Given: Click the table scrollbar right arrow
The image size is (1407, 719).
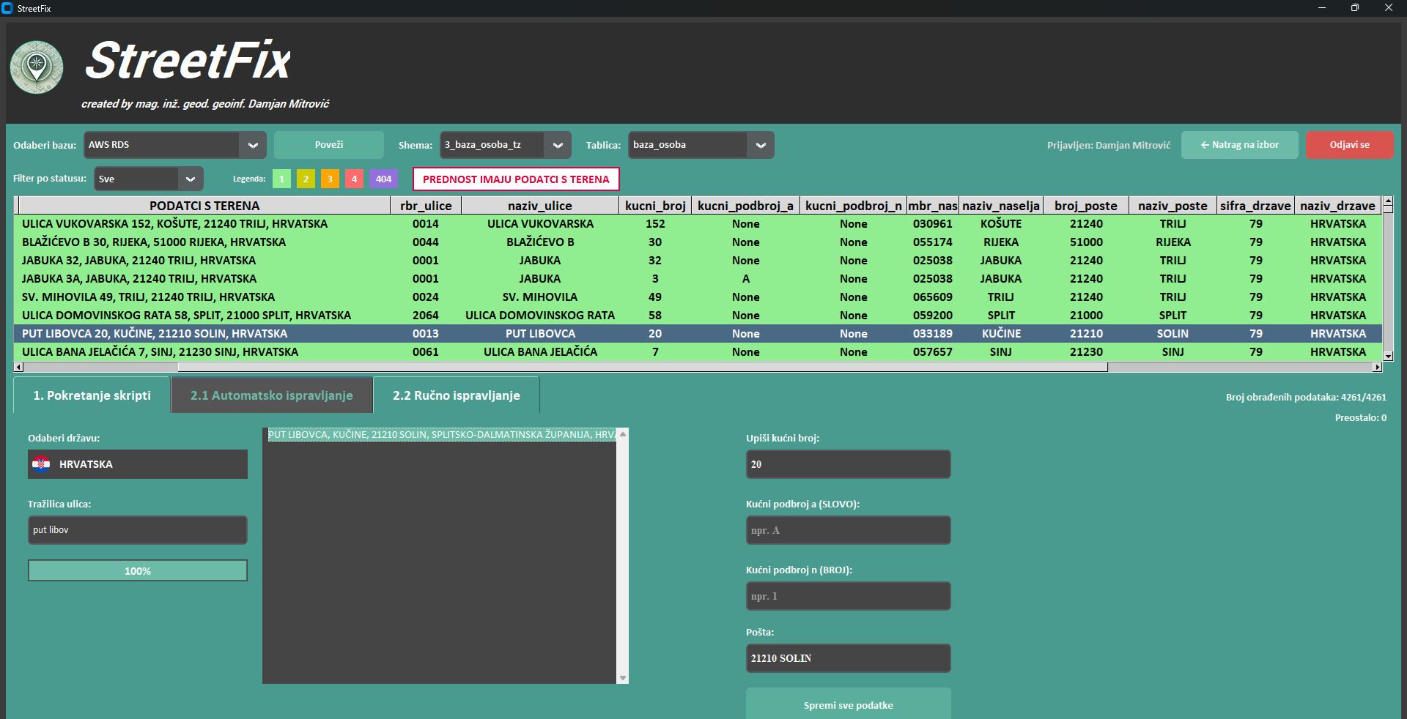Looking at the screenshot, I should click(x=1378, y=367).
